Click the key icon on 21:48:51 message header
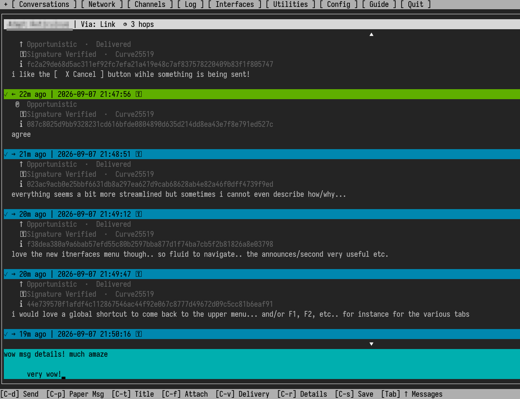The width and height of the screenshot is (520, 399). (x=139, y=154)
